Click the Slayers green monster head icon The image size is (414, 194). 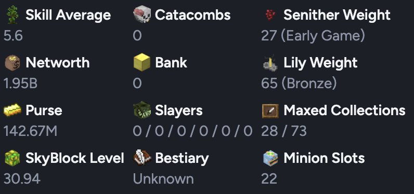tap(142, 110)
